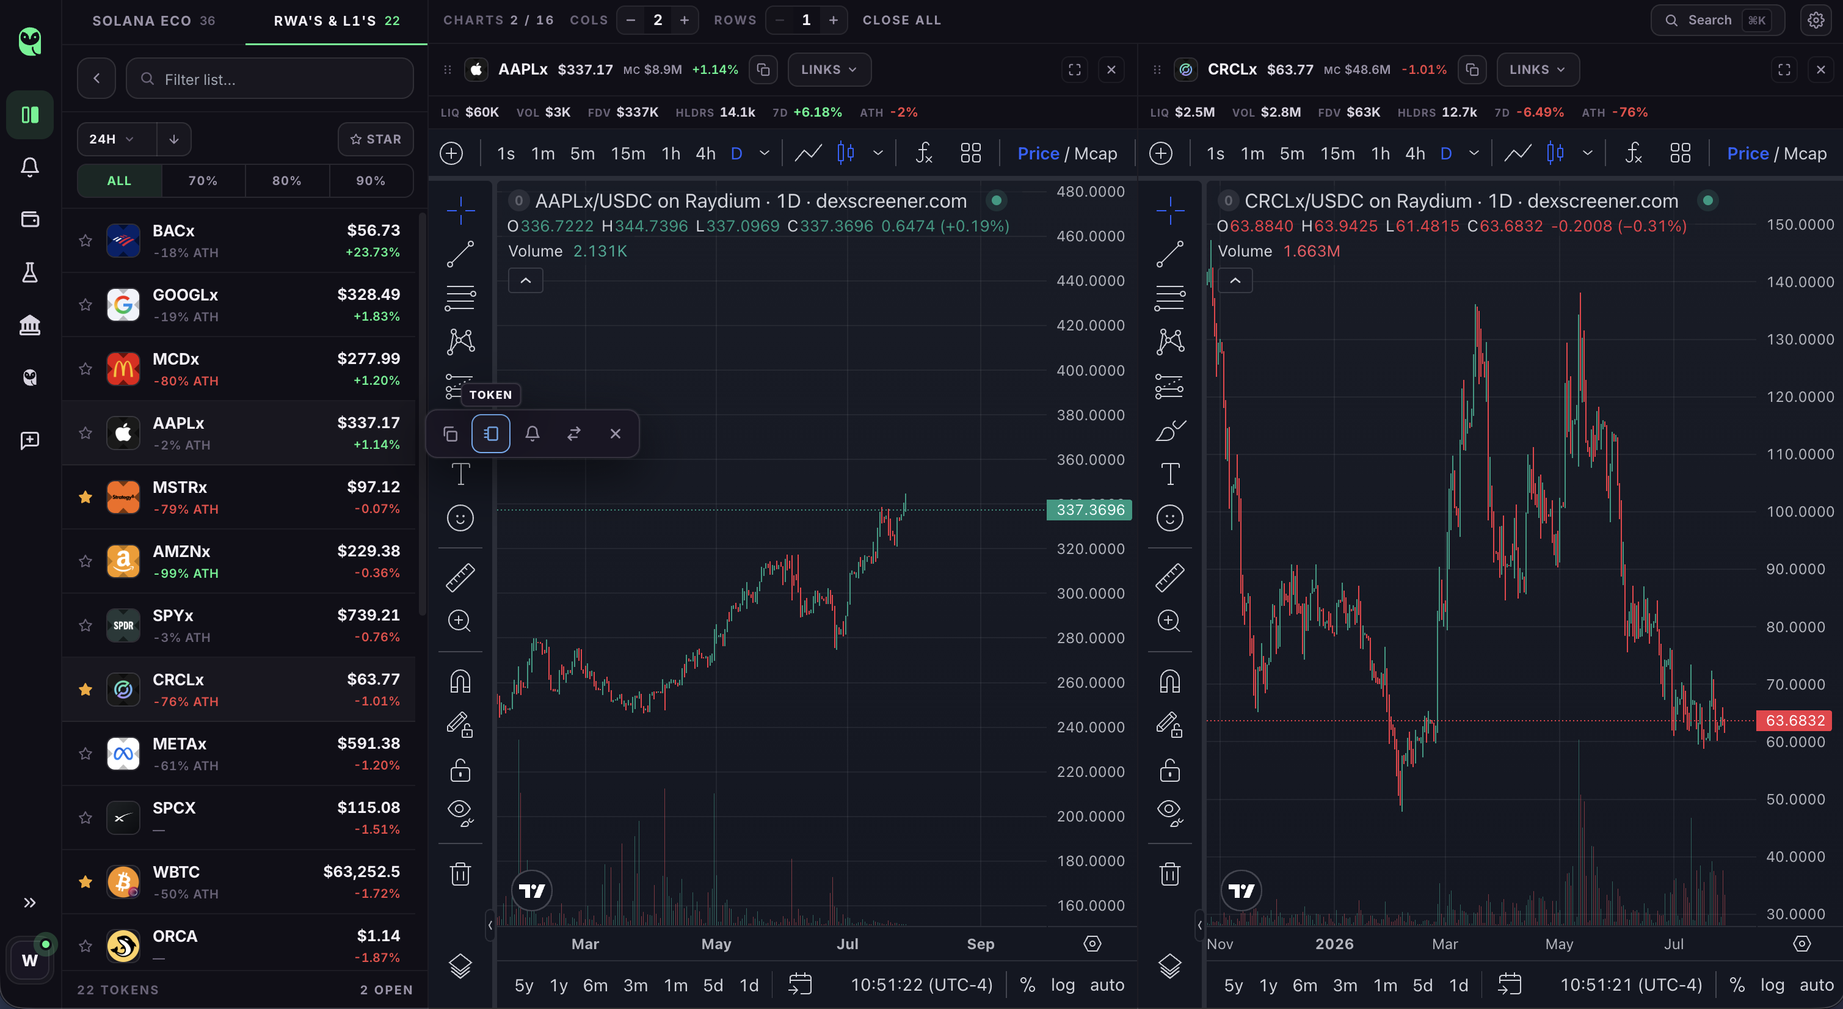Open the wallet icon in left sidebar

pos(29,219)
